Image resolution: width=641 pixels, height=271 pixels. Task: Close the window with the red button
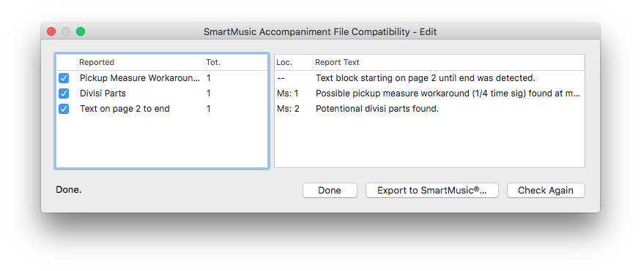coord(51,31)
